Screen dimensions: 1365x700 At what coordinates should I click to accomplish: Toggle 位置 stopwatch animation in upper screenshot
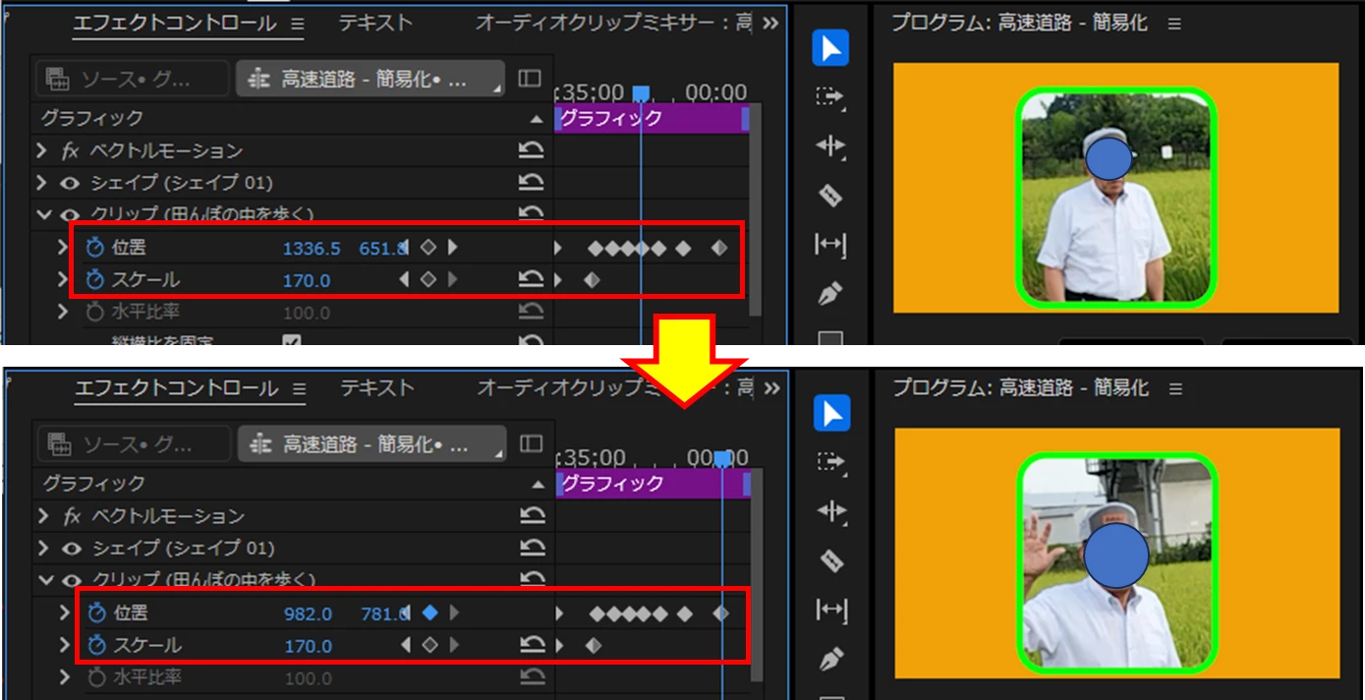coord(94,248)
